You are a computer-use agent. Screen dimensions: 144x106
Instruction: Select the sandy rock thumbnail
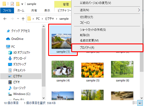click(122, 96)
